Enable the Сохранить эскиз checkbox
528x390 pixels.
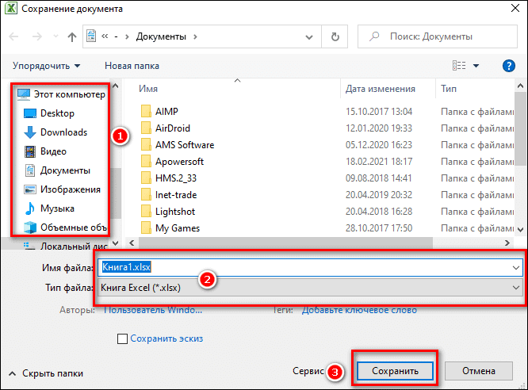[123, 338]
